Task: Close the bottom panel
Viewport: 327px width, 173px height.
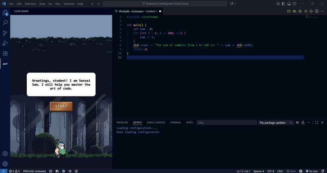Action: (x=322, y=123)
